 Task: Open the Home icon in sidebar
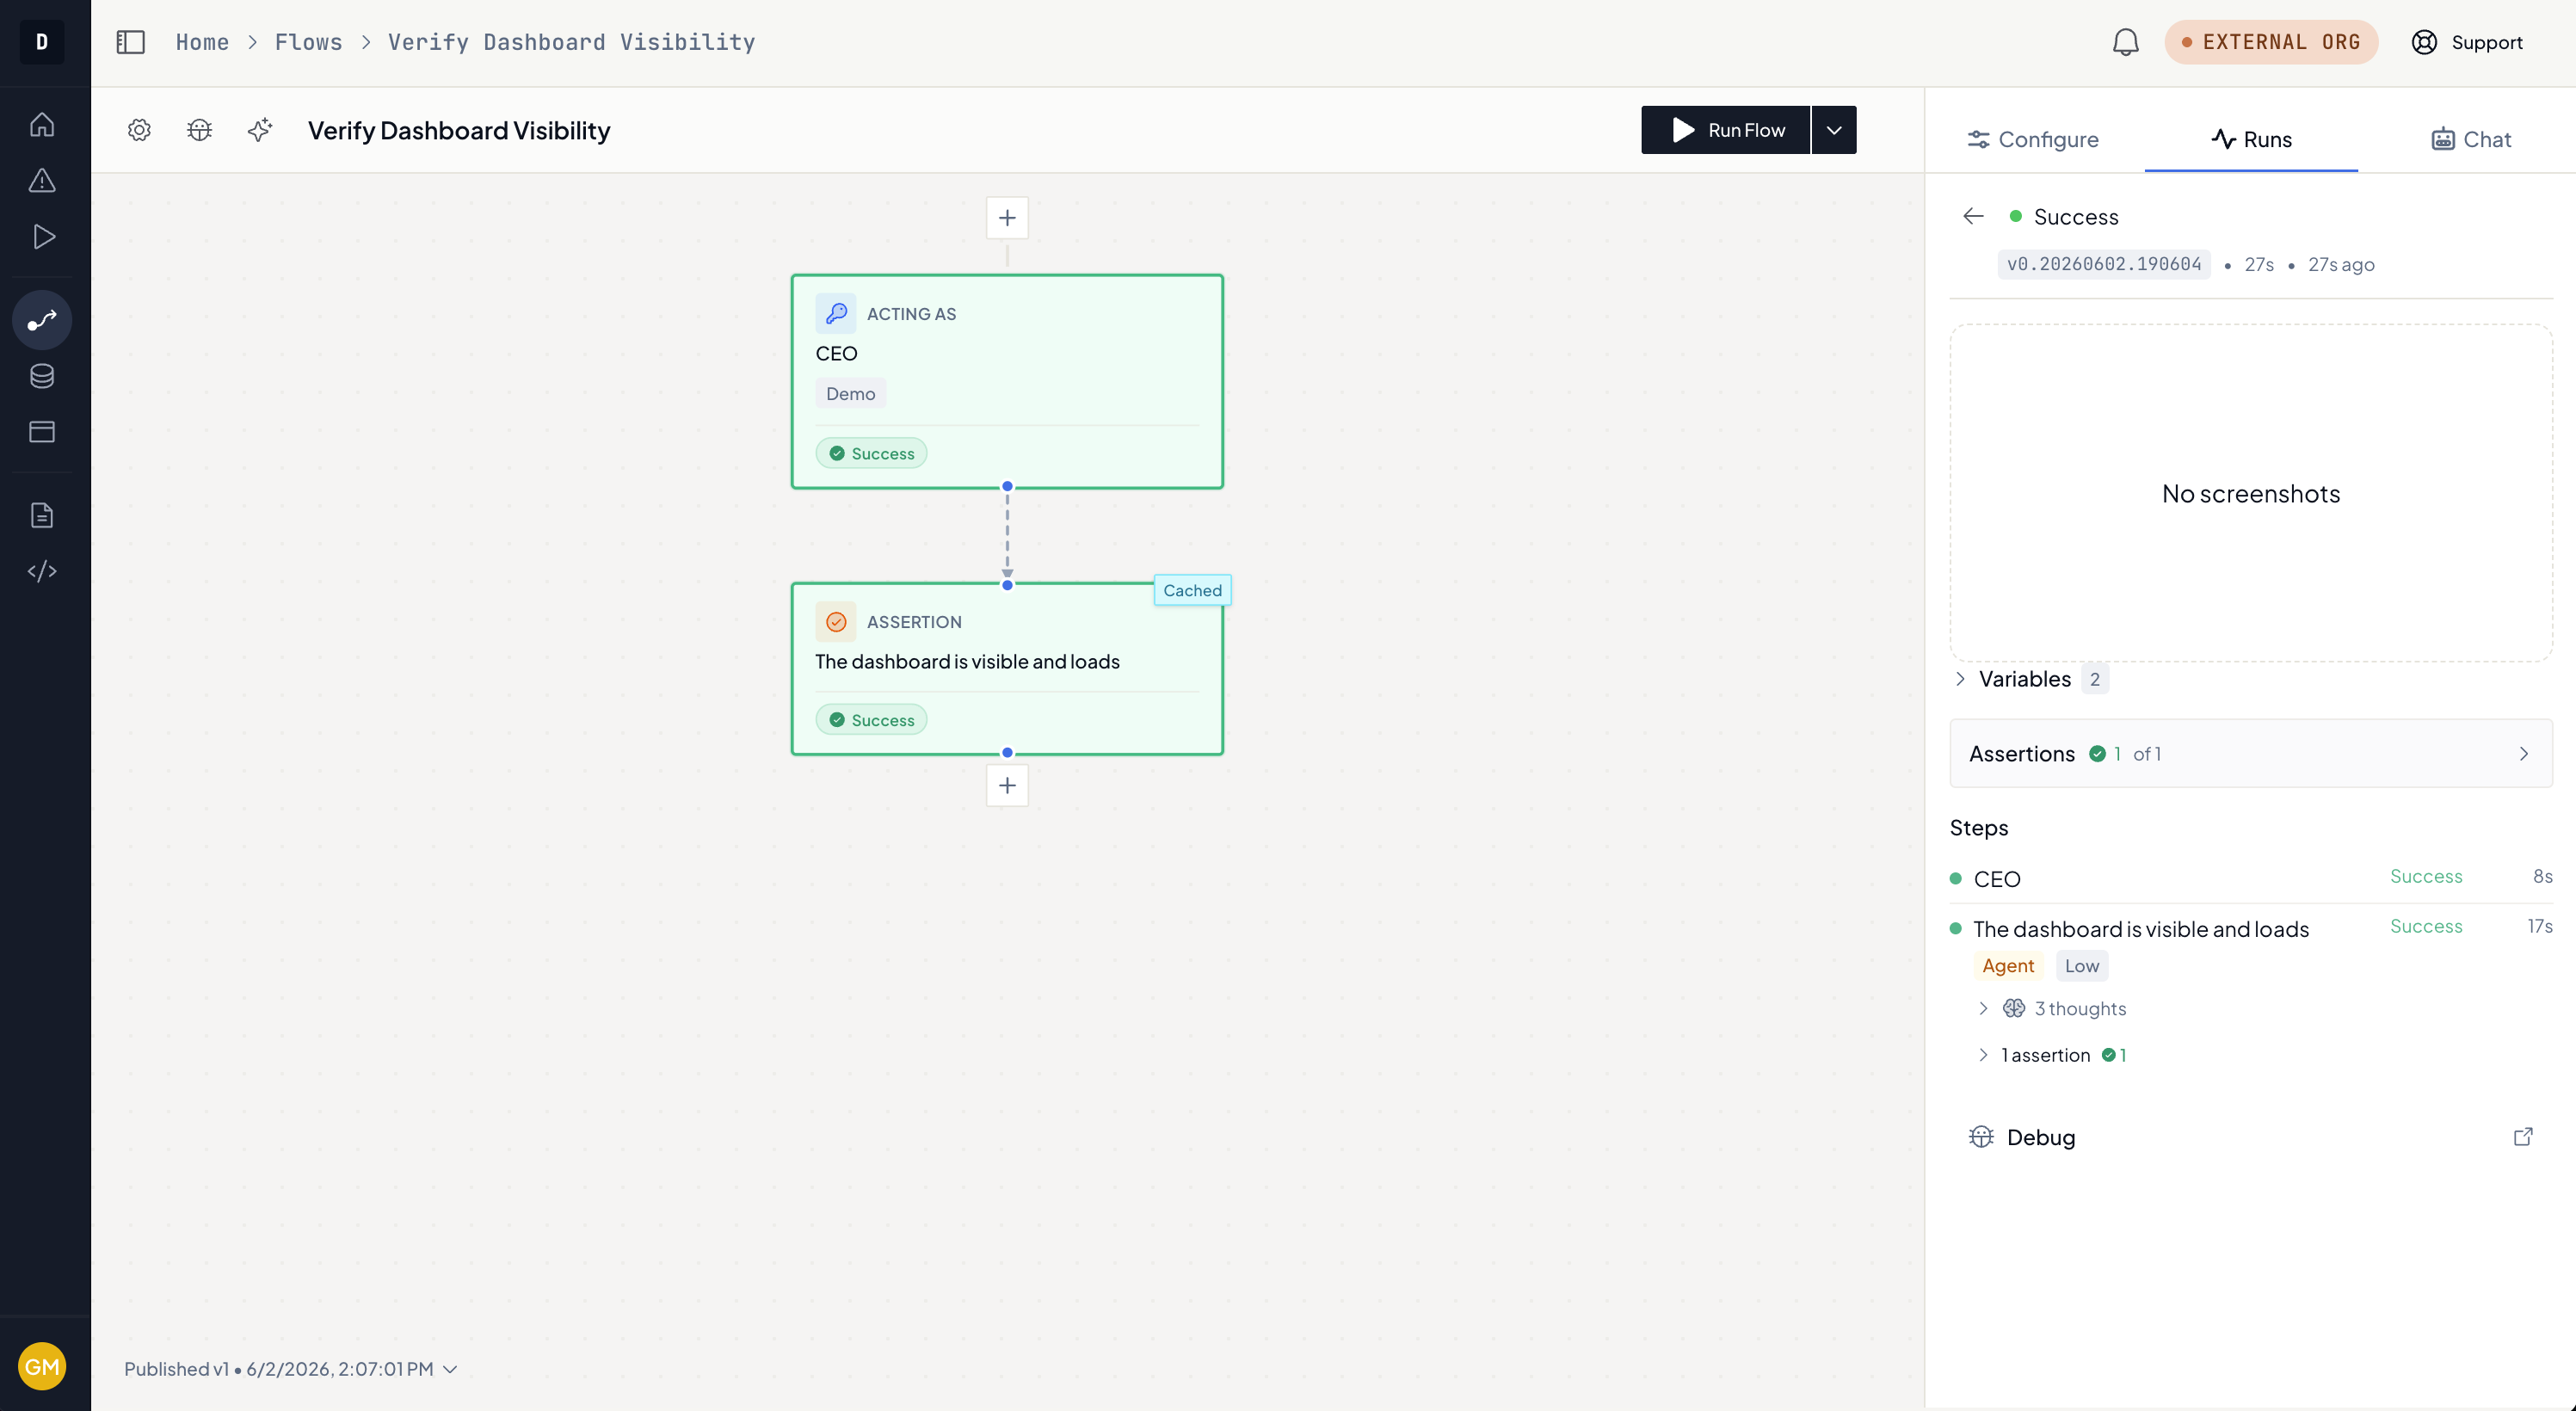coord(42,125)
